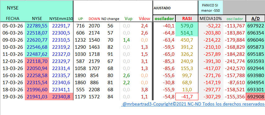Screen dimensions: 265x115
Task: Select NYSE value 21996,60
Action: pos(37,90)
